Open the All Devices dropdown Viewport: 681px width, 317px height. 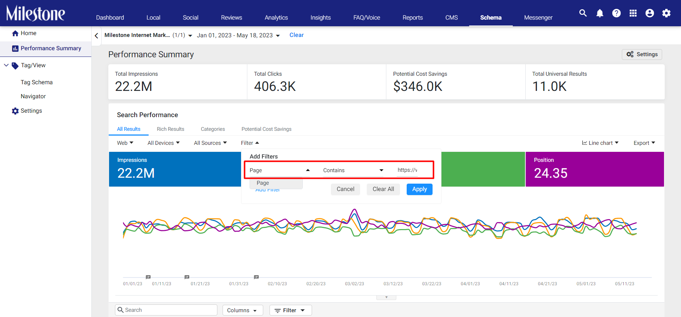point(163,143)
